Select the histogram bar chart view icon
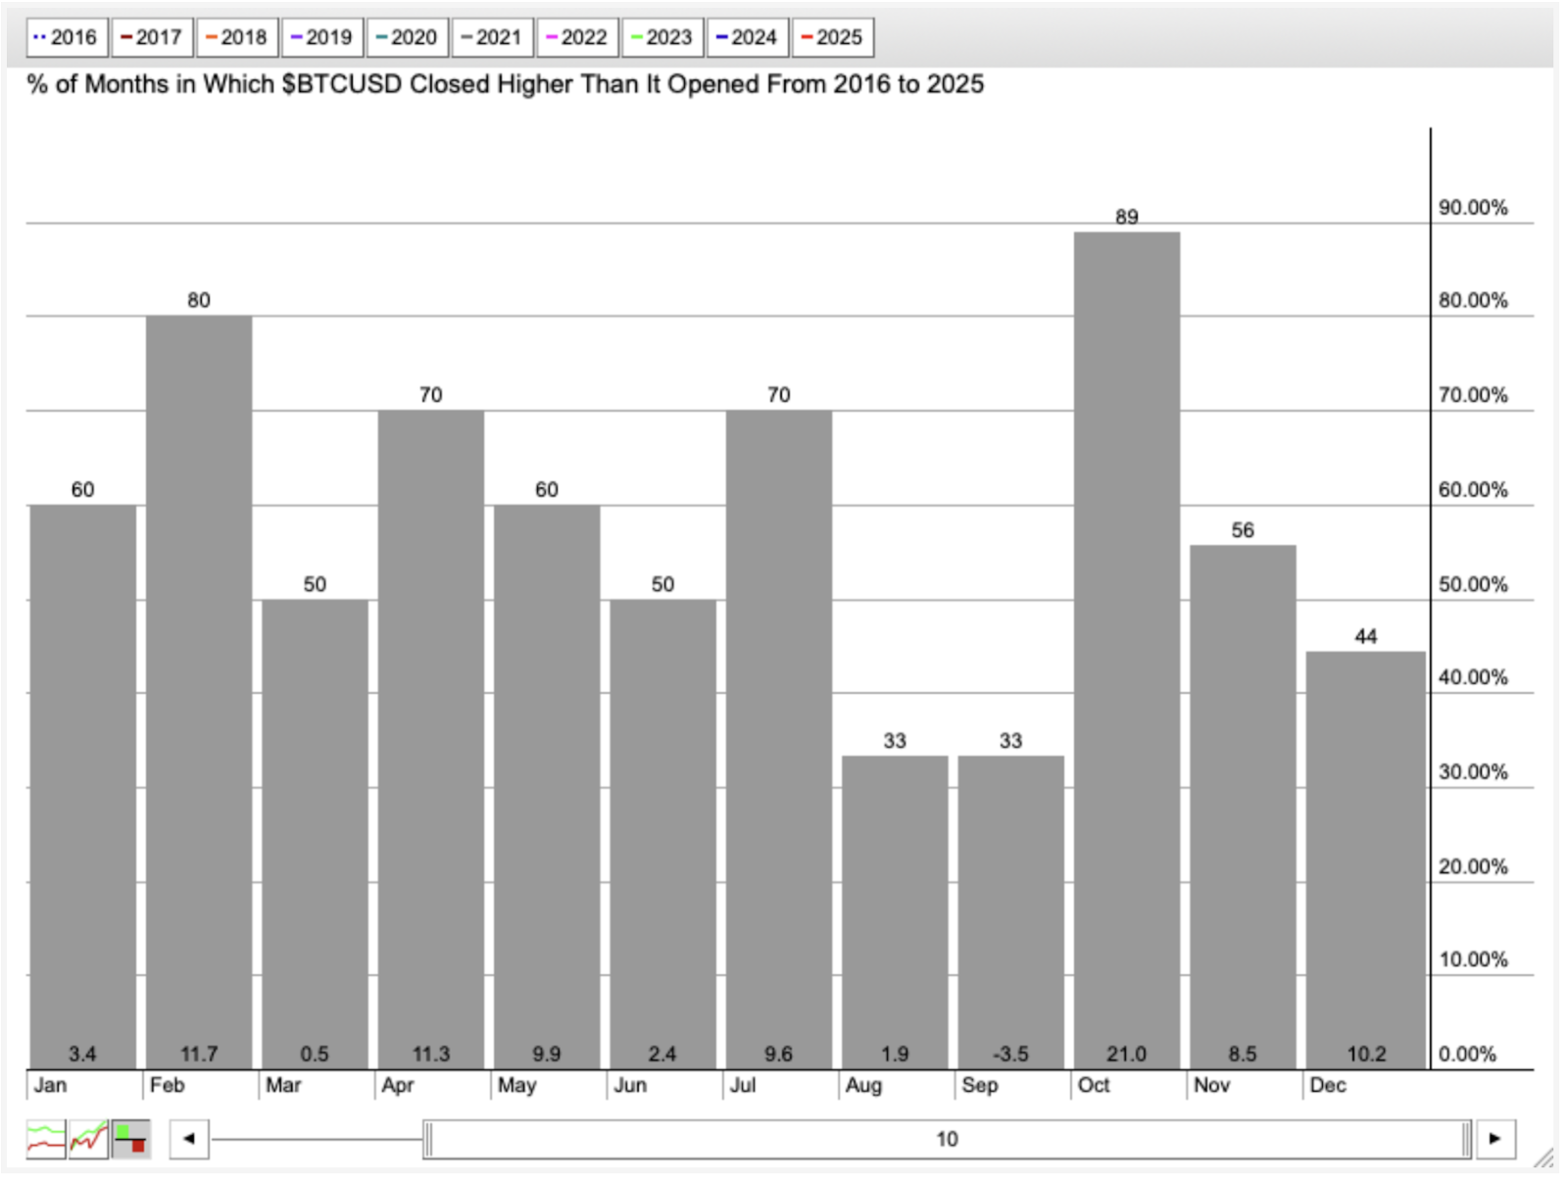 click(x=130, y=1139)
